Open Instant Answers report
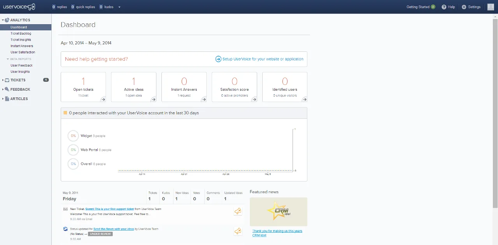The height and width of the screenshot is (245, 498). coord(22,46)
